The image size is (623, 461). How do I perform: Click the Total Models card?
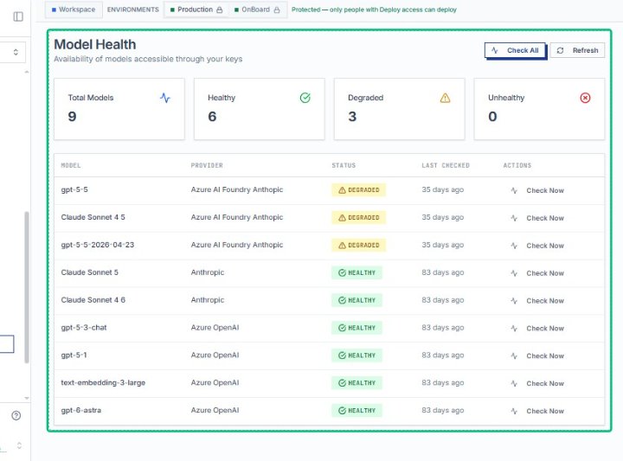[119, 109]
